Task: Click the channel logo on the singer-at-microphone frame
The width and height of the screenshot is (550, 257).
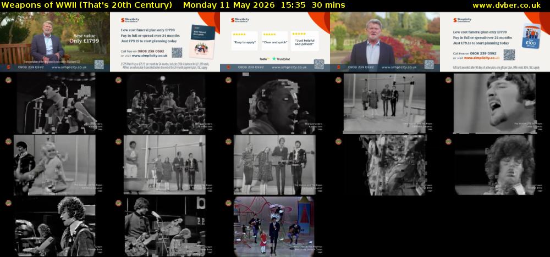Action: tap(8, 80)
